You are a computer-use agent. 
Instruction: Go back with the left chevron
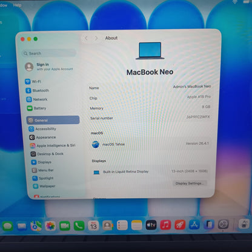86,38
